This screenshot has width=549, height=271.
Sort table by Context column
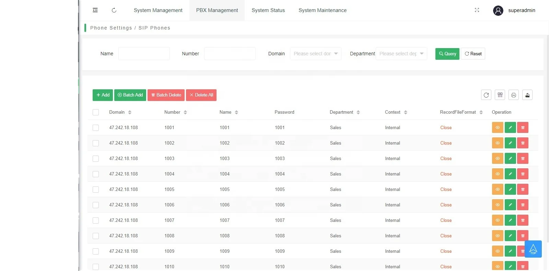pyautogui.click(x=406, y=112)
